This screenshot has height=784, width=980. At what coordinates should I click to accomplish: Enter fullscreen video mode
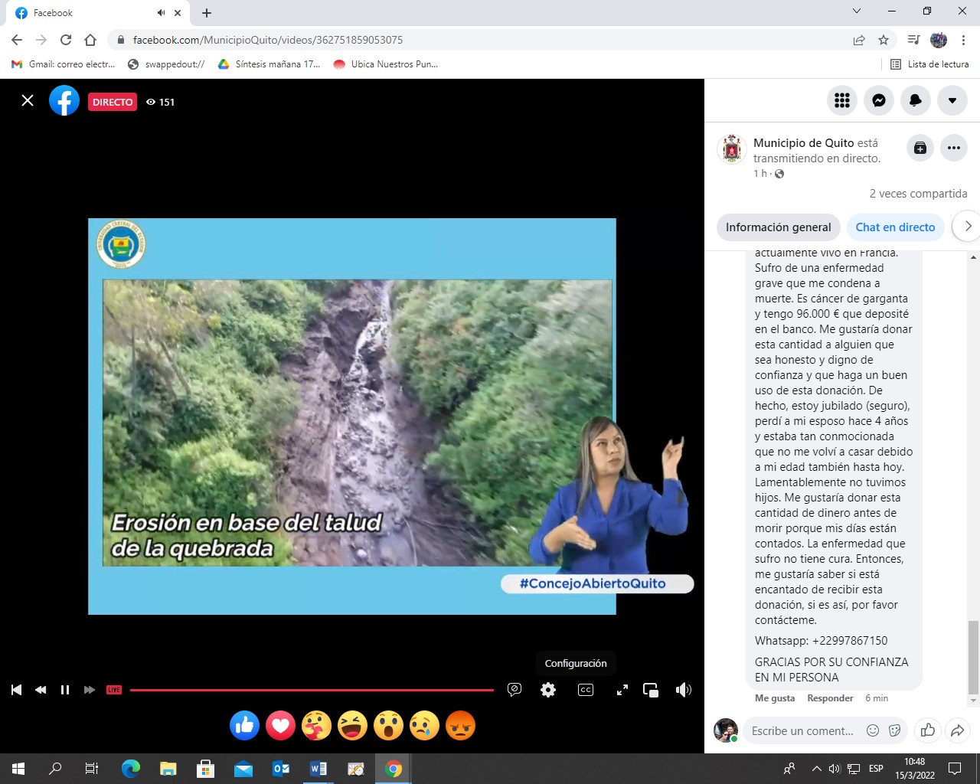click(622, 690)
